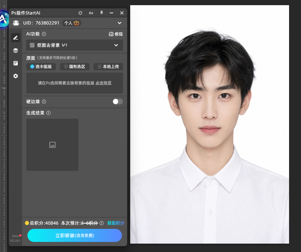Viewport: 301px width, 252px height.
Task: Click the UID number 763802291
Action: (x=47, y=23)
